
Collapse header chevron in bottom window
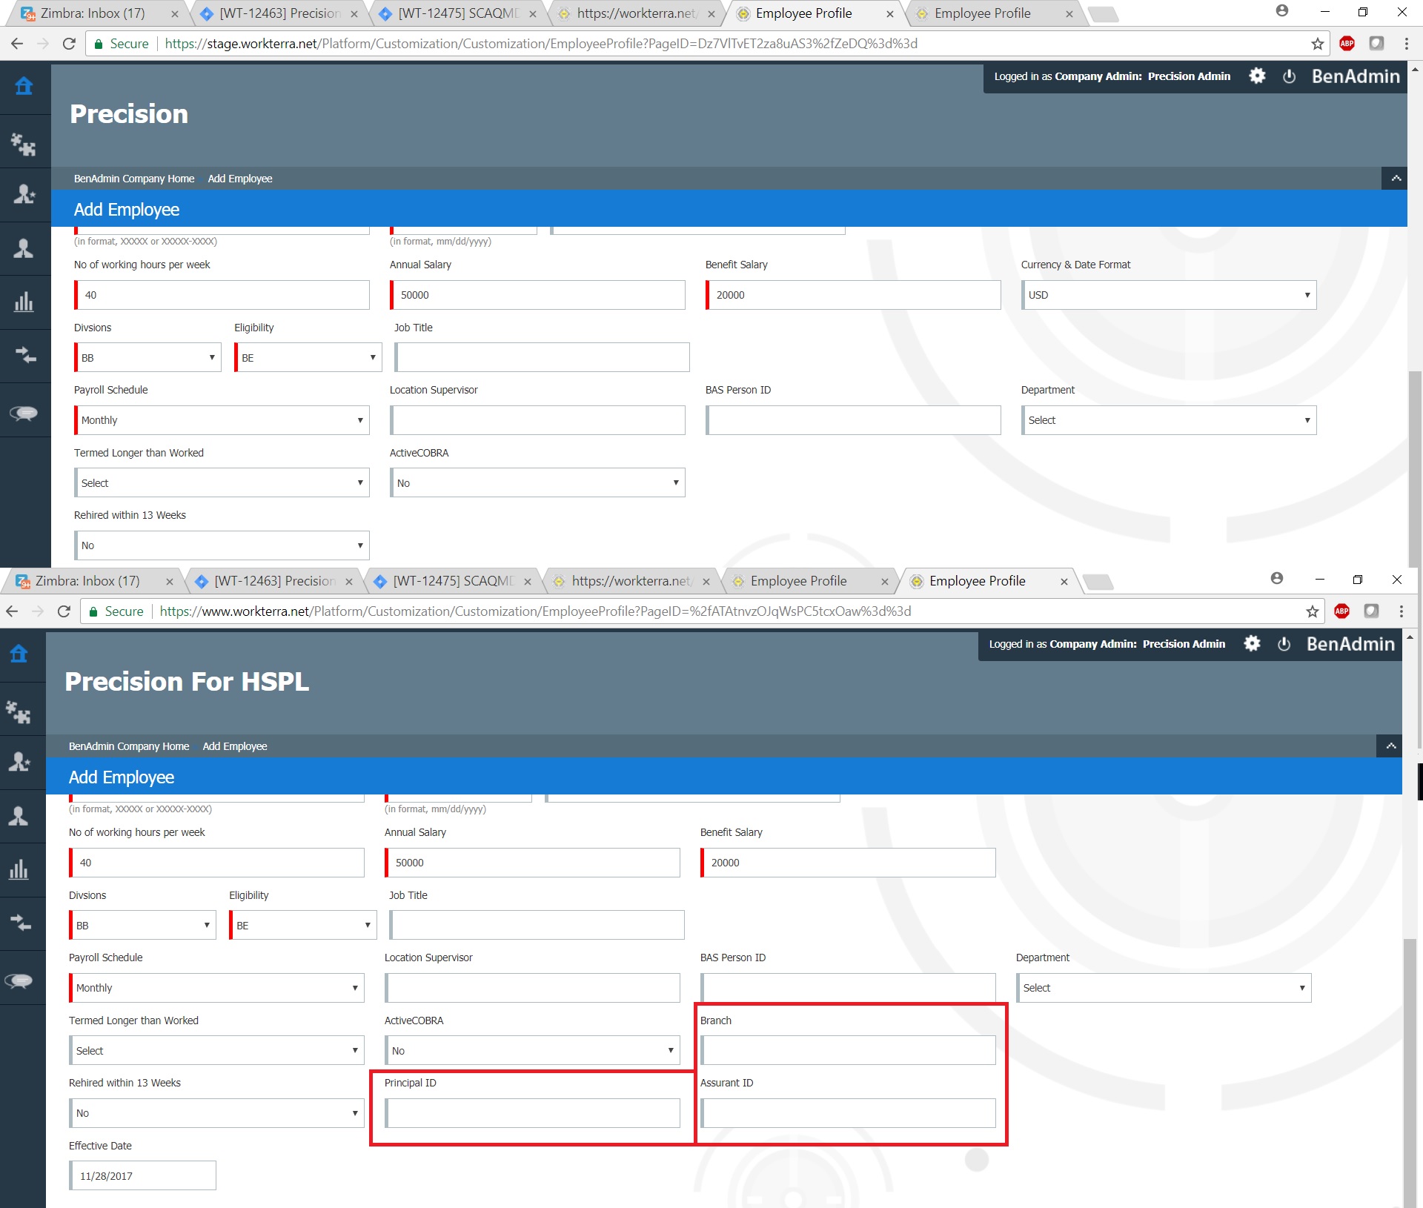[x=1390, y=746]
